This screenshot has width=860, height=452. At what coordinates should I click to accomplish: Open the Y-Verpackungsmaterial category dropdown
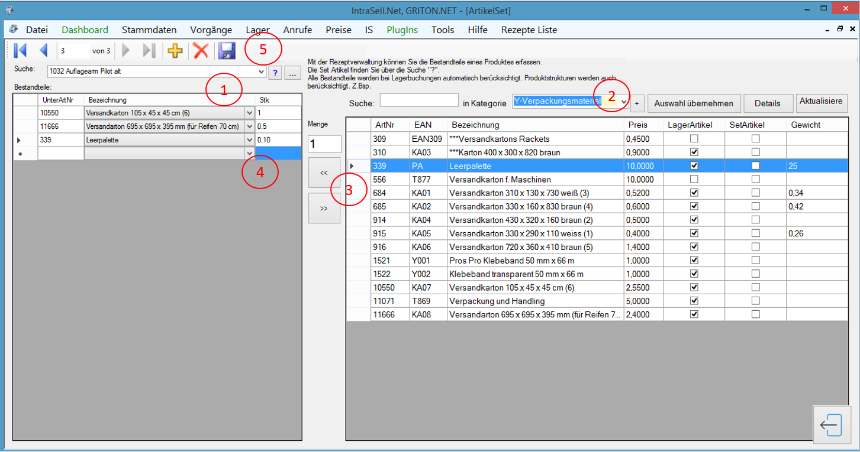(x=624, y=102)
